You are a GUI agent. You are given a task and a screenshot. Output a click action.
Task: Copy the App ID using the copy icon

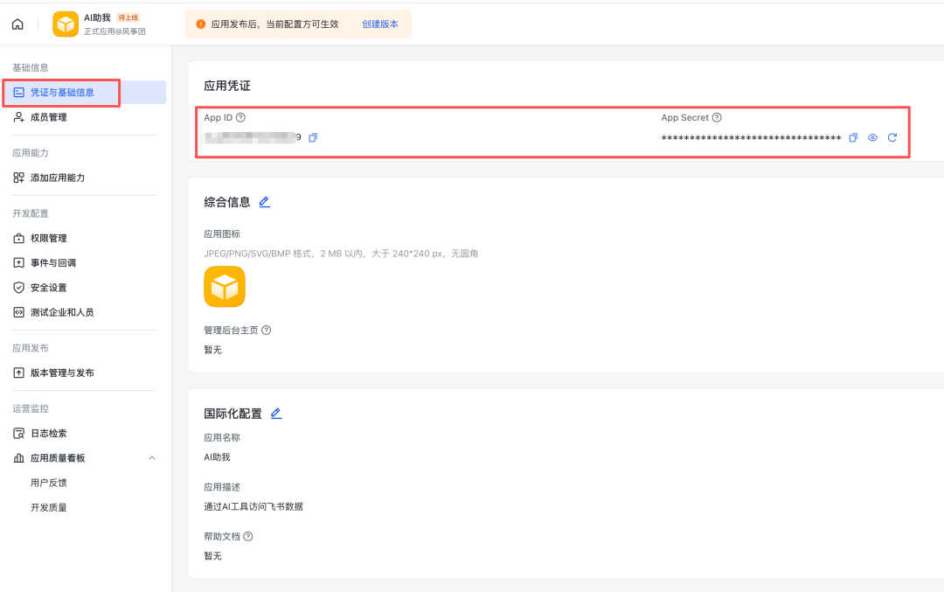point(313,137)
